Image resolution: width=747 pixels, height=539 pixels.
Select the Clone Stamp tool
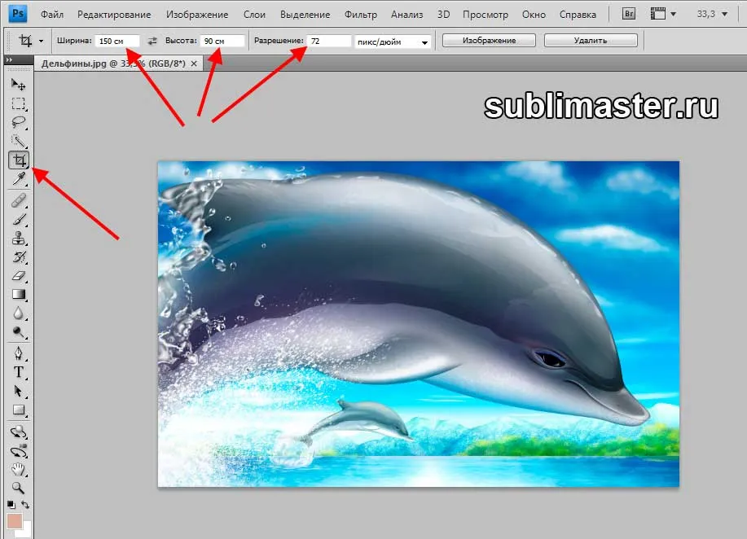18,238
